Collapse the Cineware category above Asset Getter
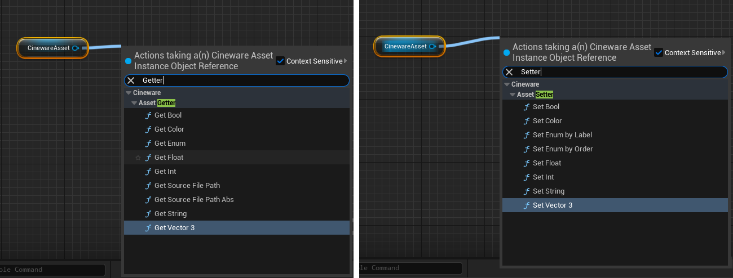The height and width of the screenshot is (278, 733). point(129,93)
